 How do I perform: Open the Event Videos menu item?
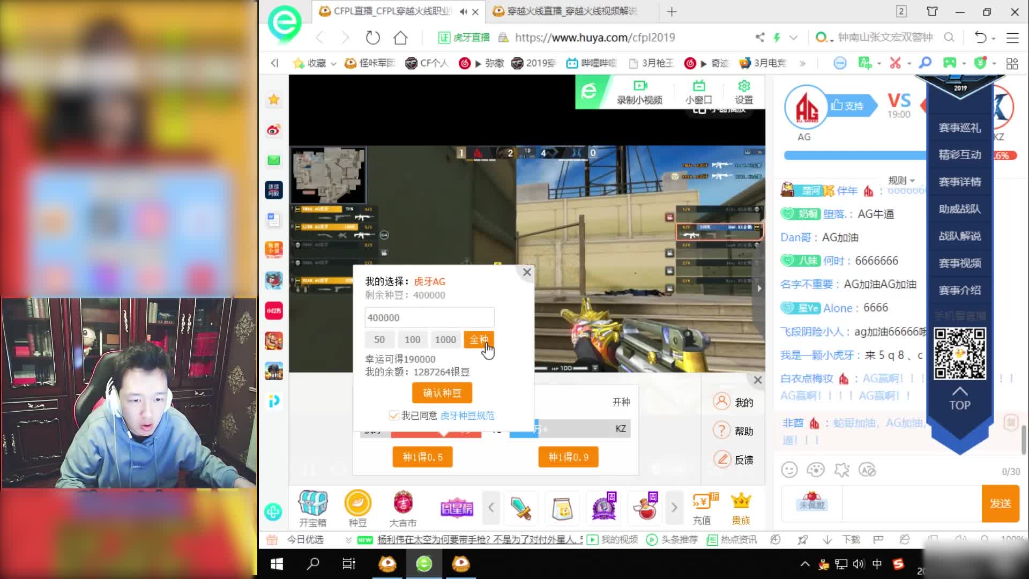[959, 263]
